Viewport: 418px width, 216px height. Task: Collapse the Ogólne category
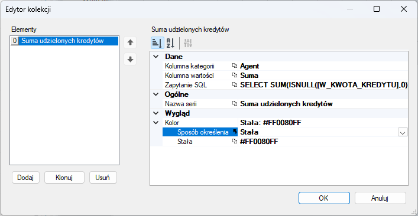156,94
